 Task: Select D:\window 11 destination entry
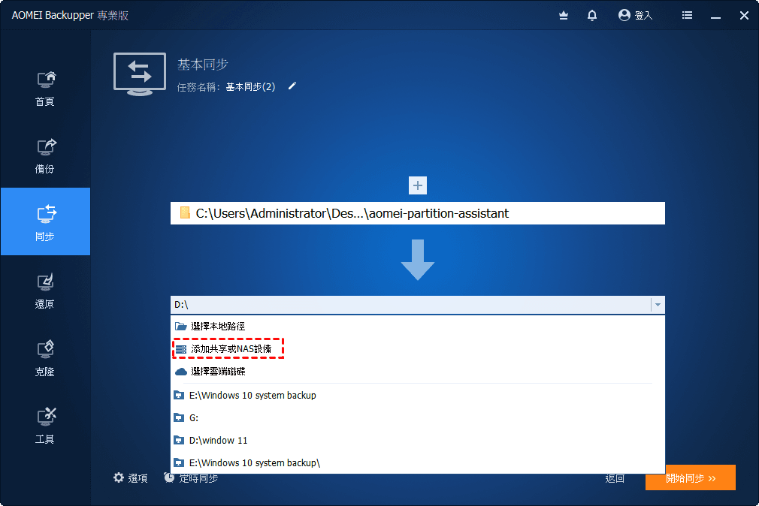[x=418, y=440]
